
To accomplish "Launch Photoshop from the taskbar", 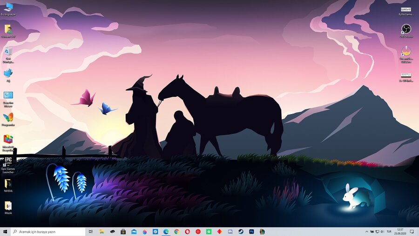I will (251, 231).
